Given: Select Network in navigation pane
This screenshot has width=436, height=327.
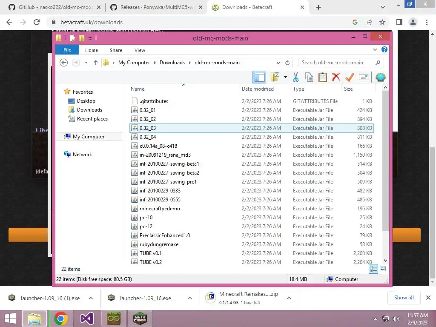Looking at the screenshot, I should [82, 154].
